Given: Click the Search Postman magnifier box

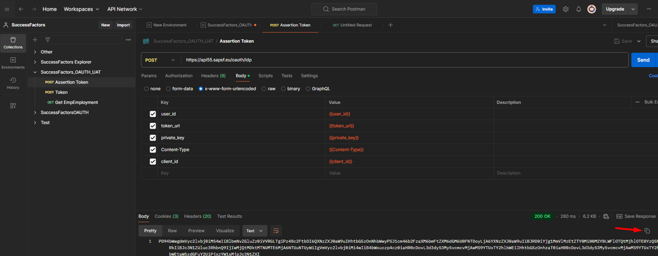Looking at the screenshot, I should tap(344, 9).
